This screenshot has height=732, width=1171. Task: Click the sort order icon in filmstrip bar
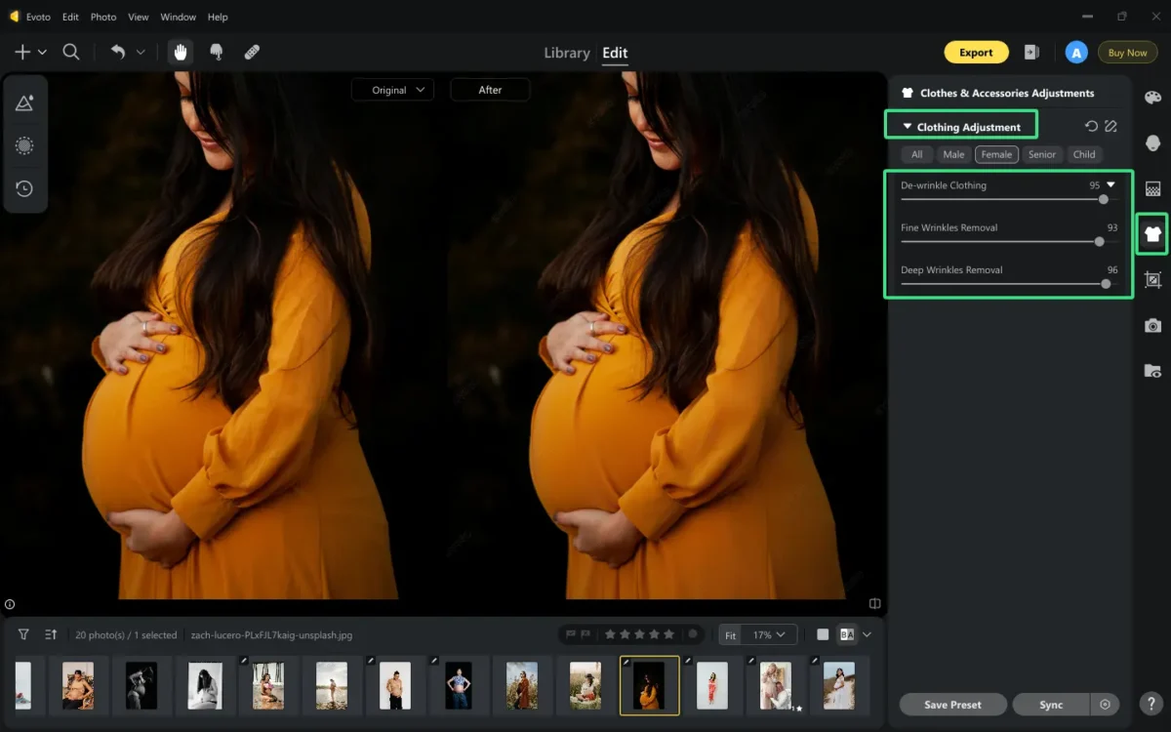pos(51,634)
